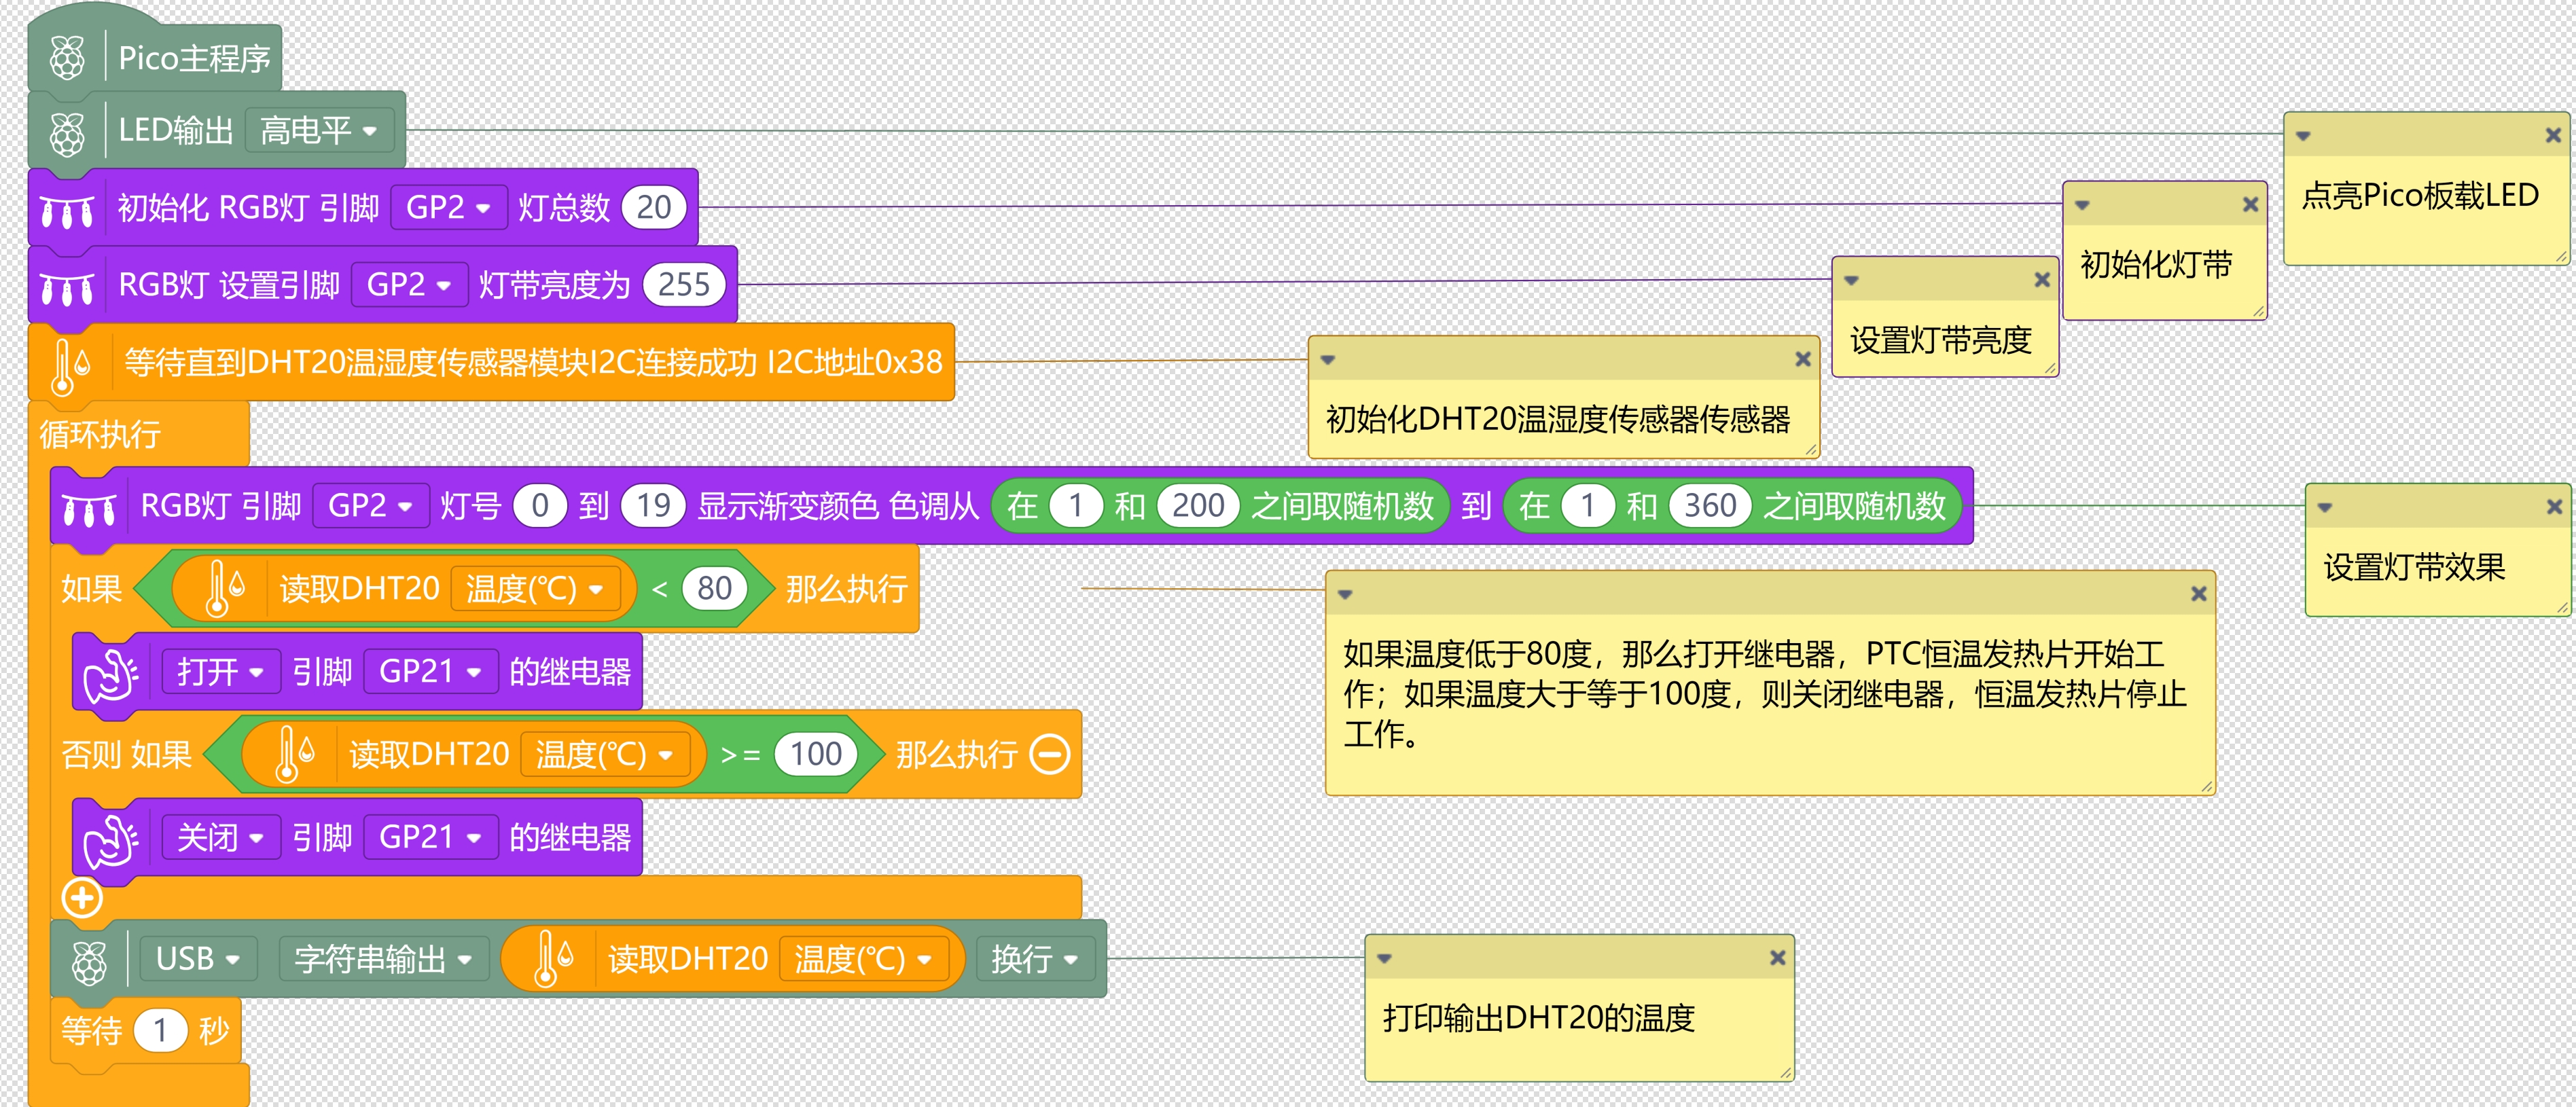Screen dimensions: 2576x1107
Task: Click the light-strip icon on 初始化 RGB灯 block
Action: click(67, 210)
